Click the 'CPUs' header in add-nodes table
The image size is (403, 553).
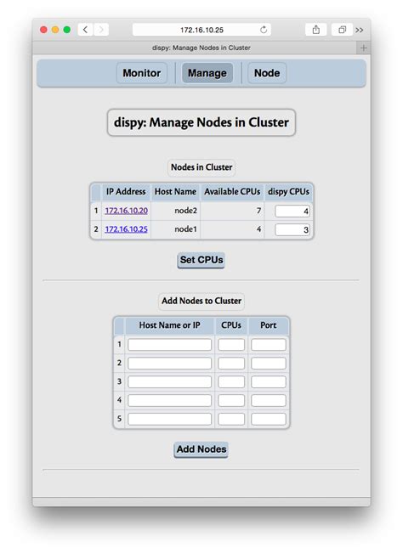231,325
